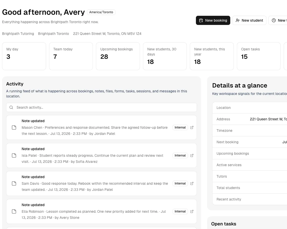The image size is (287, 229).
Task: Click Internal badge on Ella Robinson note
Action: tap(180, 211)
